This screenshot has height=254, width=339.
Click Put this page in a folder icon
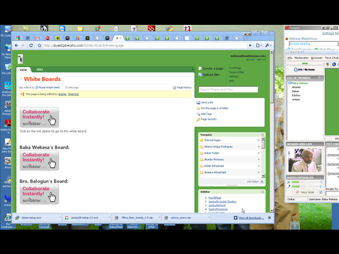point(198,108)
